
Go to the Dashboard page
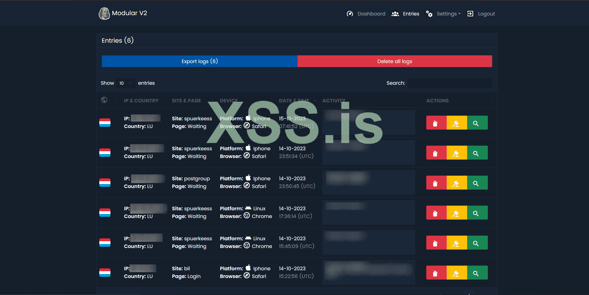pyautogui.click(x=366, y=14)
